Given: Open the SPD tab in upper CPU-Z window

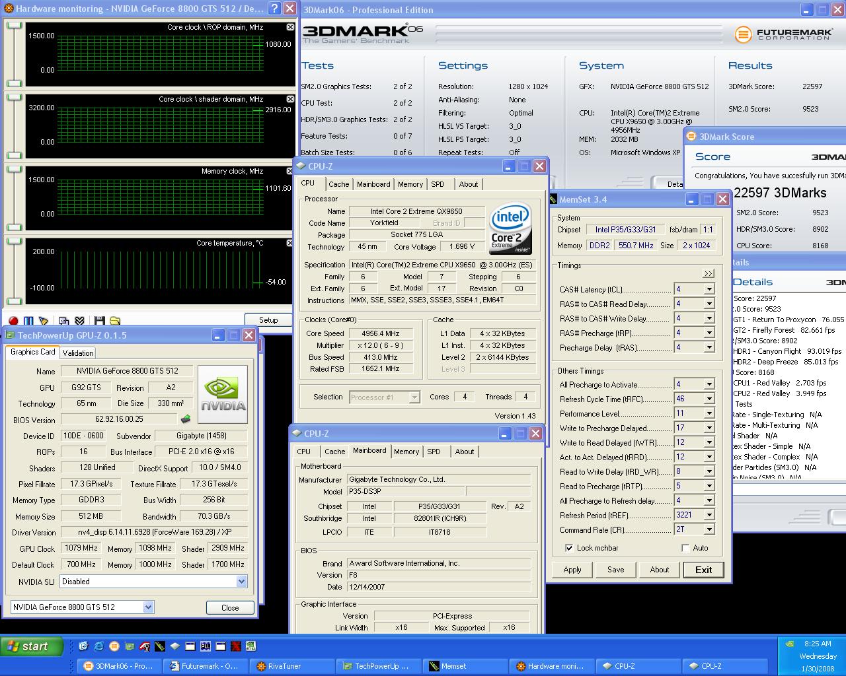Looking at the screenshot, I should [x=438, y=184].
